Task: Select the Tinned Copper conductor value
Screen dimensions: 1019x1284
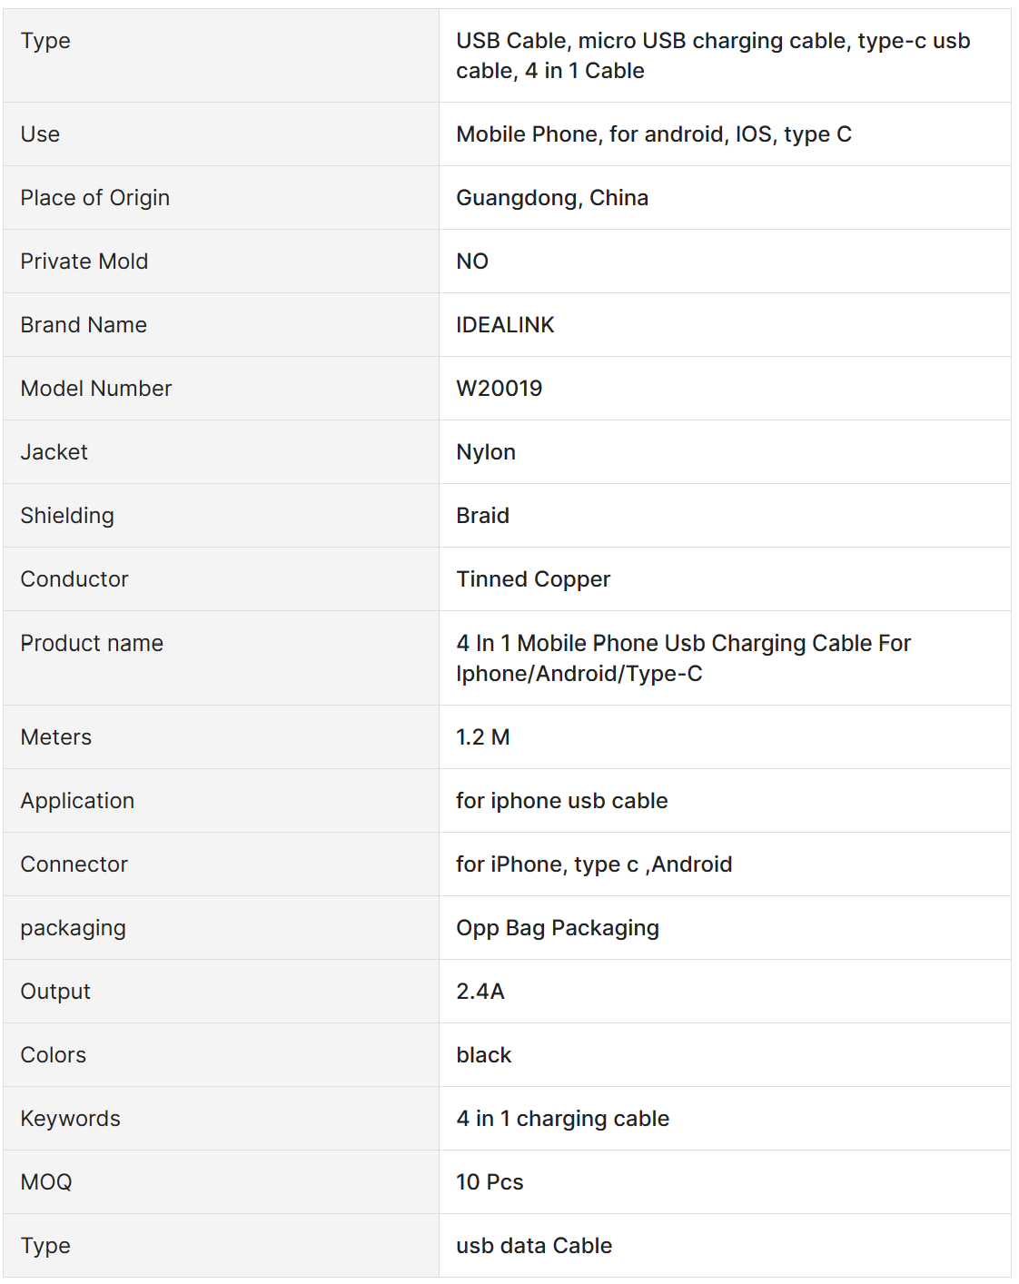Action: coord(533,579)
